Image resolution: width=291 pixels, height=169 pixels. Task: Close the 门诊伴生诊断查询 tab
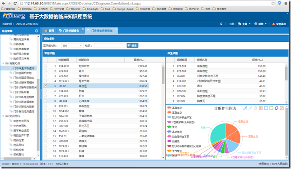coord(117,29)
